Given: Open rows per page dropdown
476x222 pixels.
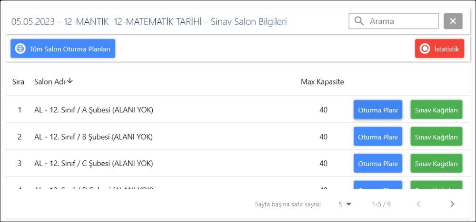Looking at the screenshot, I should [x=345, y=204].
